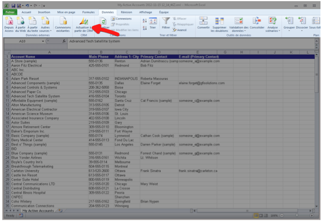The image size is (324, 222).
Task: Open the Formules tab
Action: click(x=88, y=12)
